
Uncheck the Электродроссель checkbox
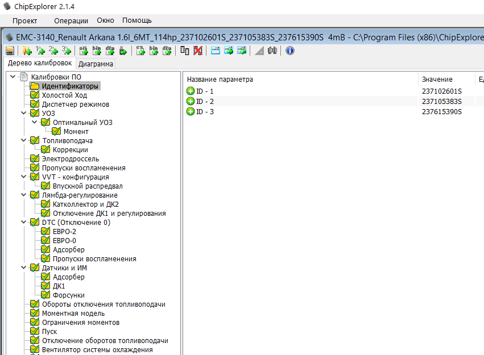[35, 159]
